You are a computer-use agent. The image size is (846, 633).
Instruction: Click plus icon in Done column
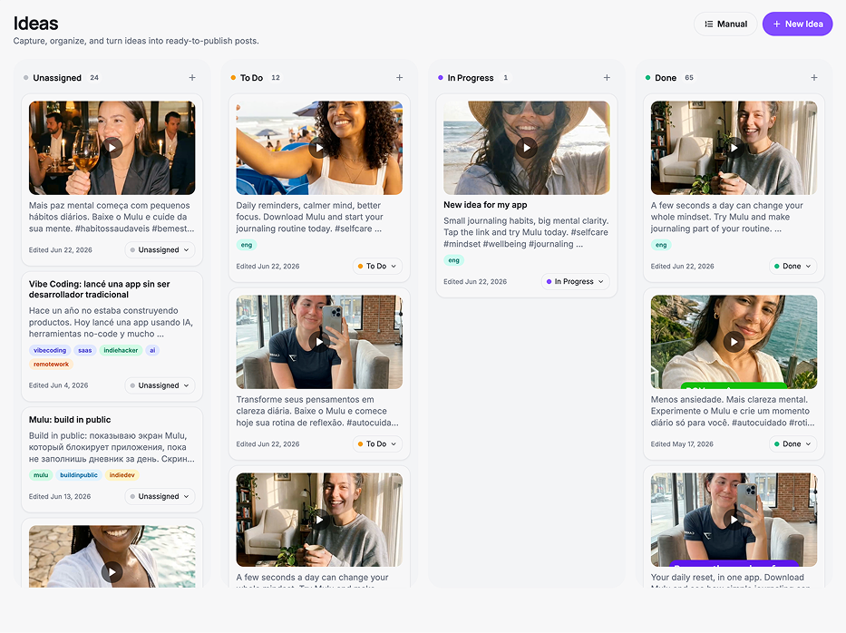813,78
